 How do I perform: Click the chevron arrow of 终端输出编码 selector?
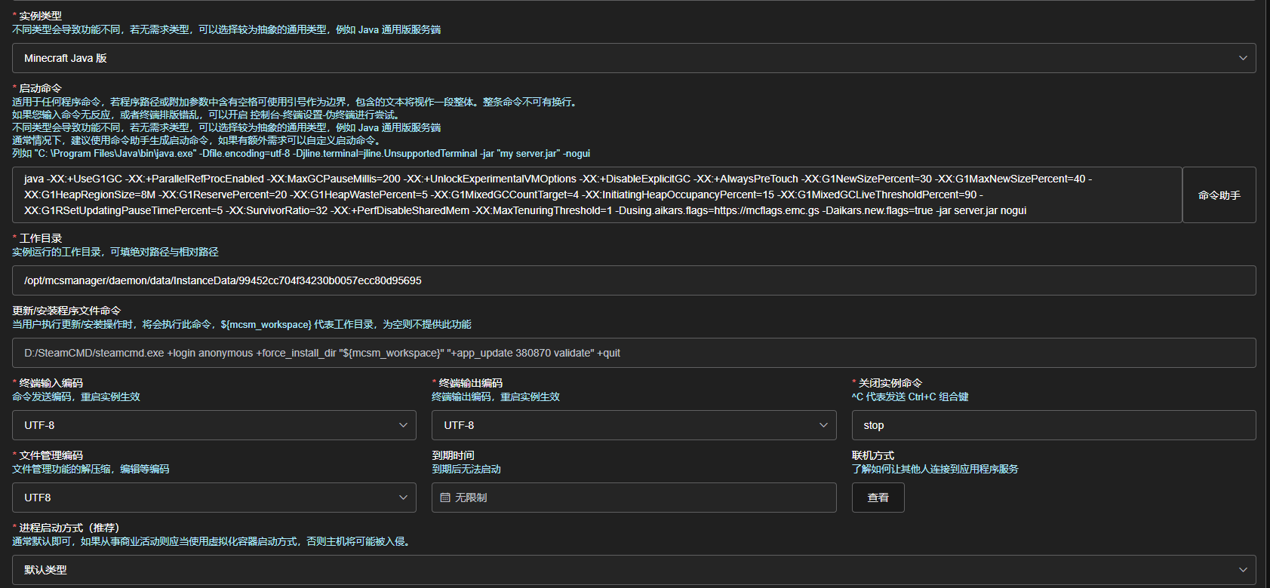pos(823,425)
